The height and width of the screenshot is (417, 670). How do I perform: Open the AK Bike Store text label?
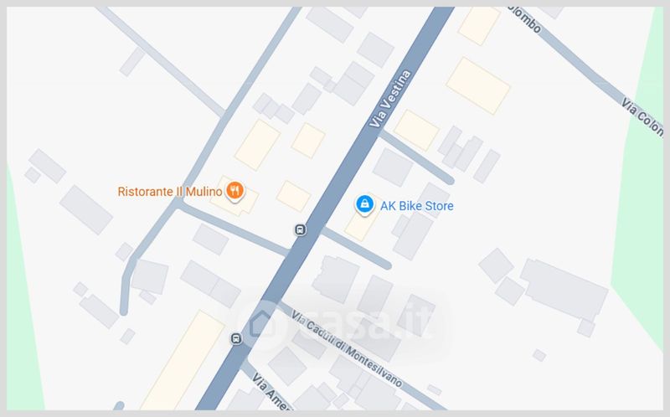[416, 206]
